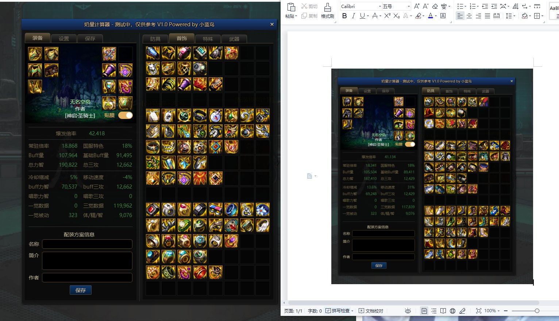The height and width of the screenshot is (321, 559).
Task: Open the highlight color dropdown arrow
Action: pyautogui.click(x=423, y=16)
